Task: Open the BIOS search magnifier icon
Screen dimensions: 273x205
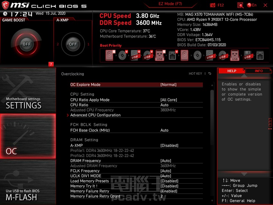Action: pyautogui.click(x=240, y=5)
